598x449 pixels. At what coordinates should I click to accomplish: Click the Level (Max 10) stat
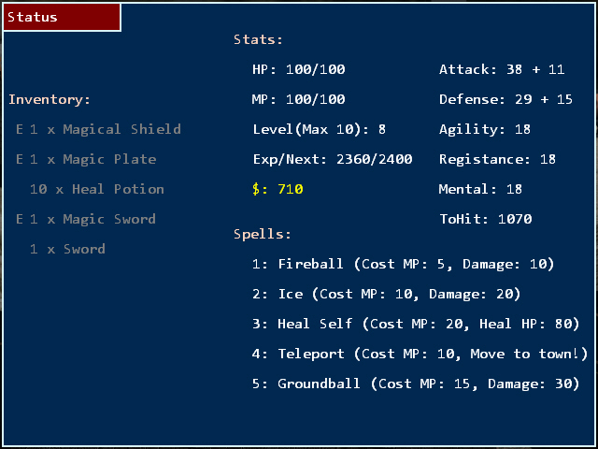pyautogui.click(x=319, y=129)
